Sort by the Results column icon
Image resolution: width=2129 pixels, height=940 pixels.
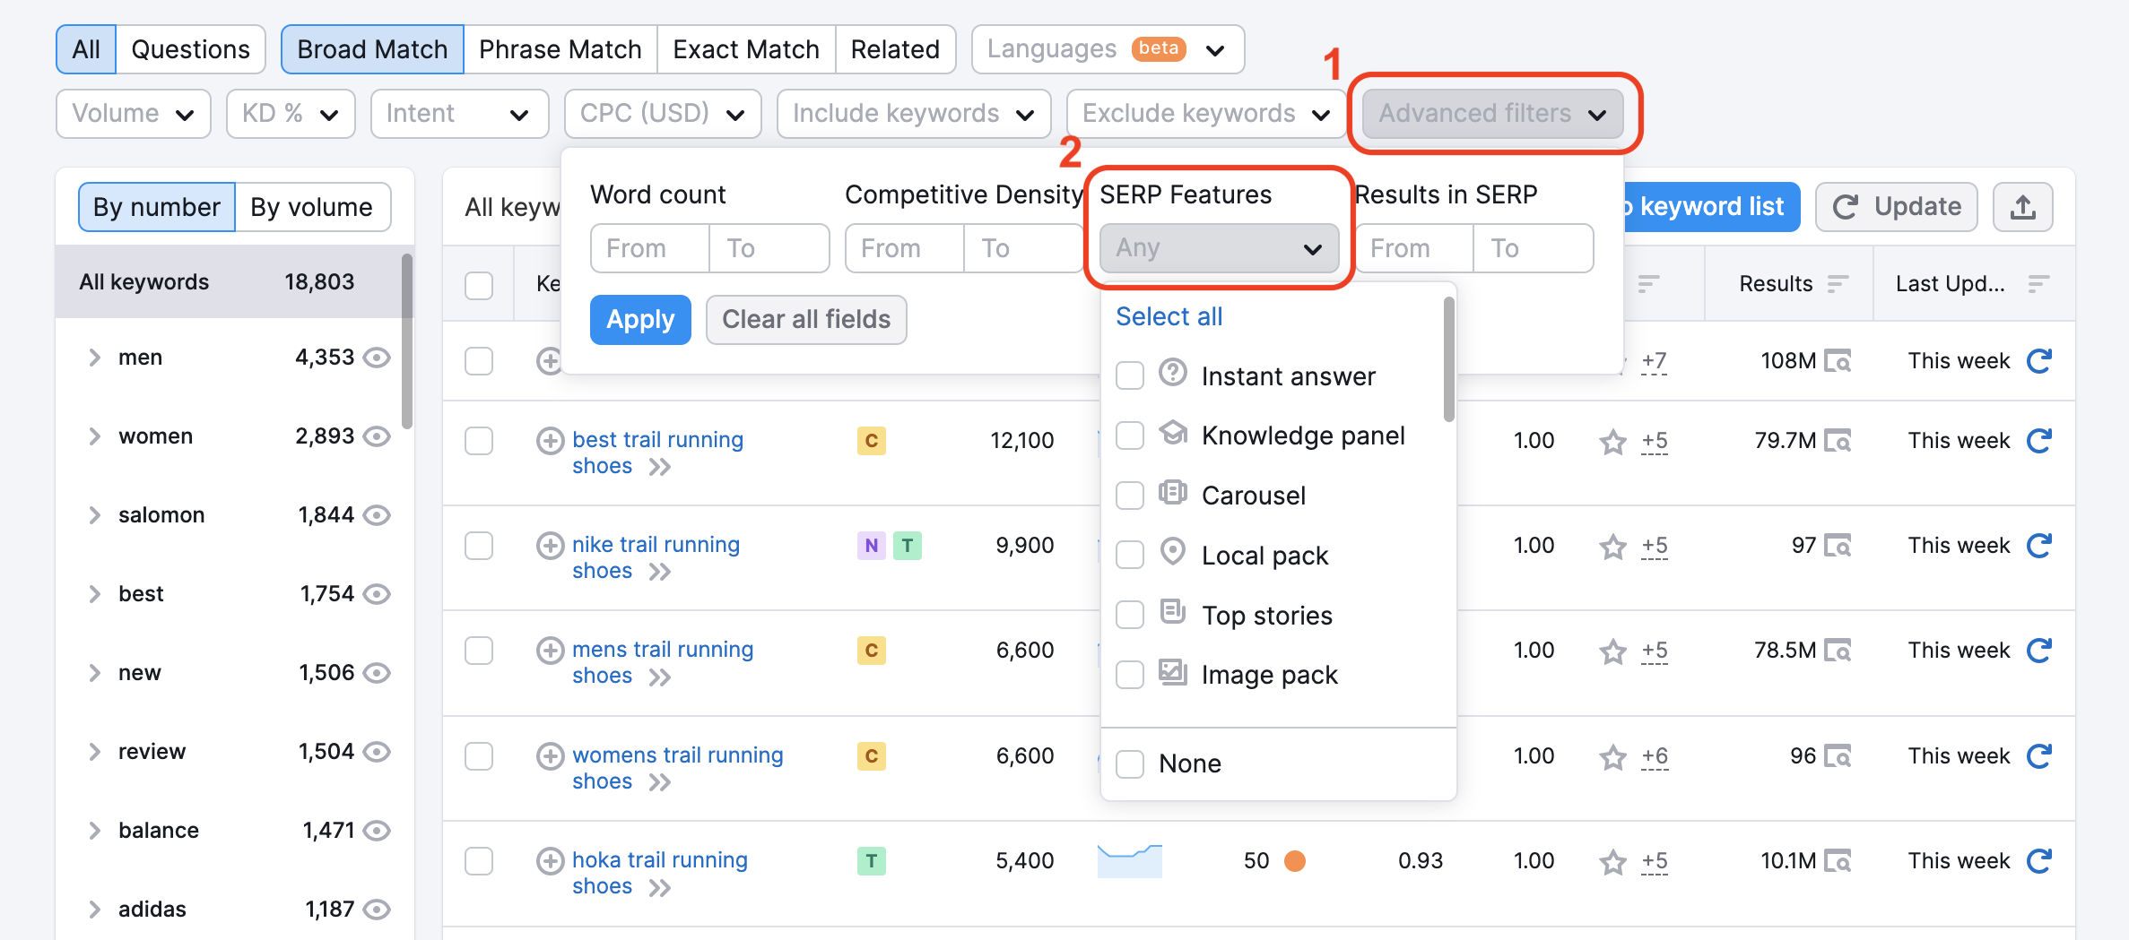1838,284
